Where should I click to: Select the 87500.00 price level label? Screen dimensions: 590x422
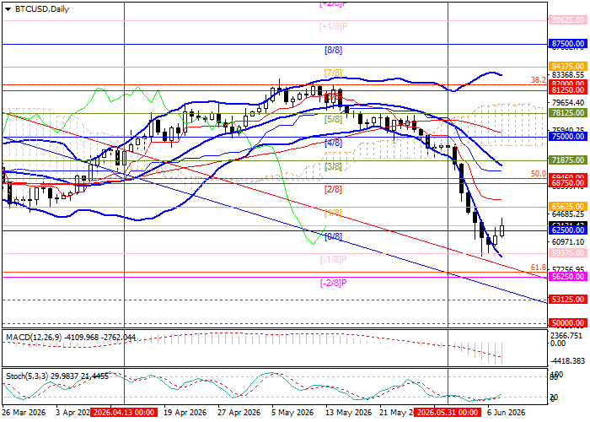click(x=568, y=44)
